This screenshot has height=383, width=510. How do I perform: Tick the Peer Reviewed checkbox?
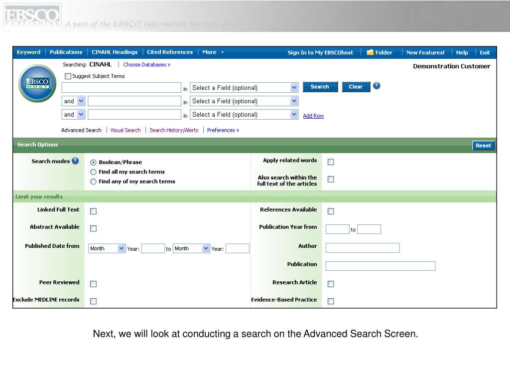(93, 284)
